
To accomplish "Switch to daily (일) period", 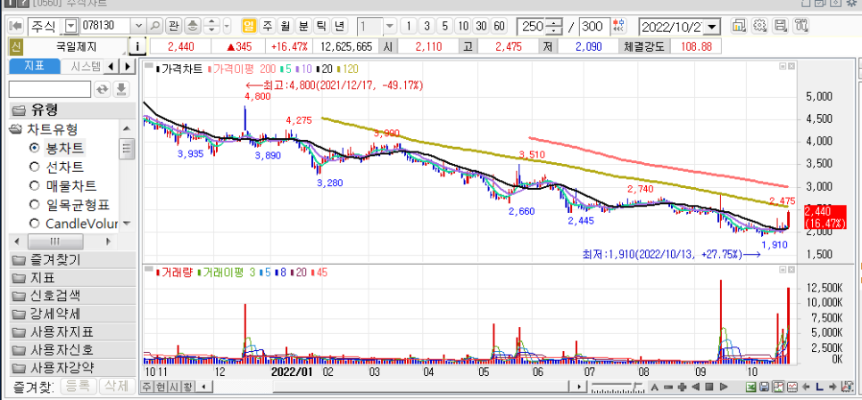I will coord(250,26).
